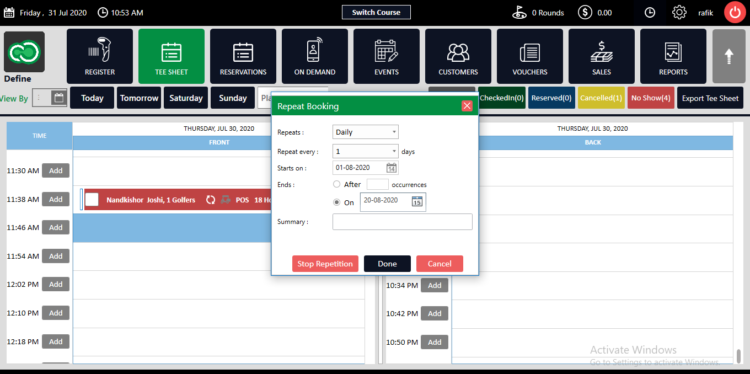
Task: Filter by No Show(4) status
Action: pos(651,98)
